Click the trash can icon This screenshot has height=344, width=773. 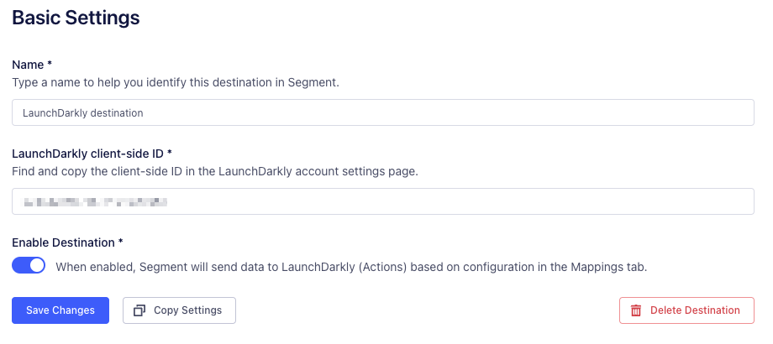tap(636, 310)
